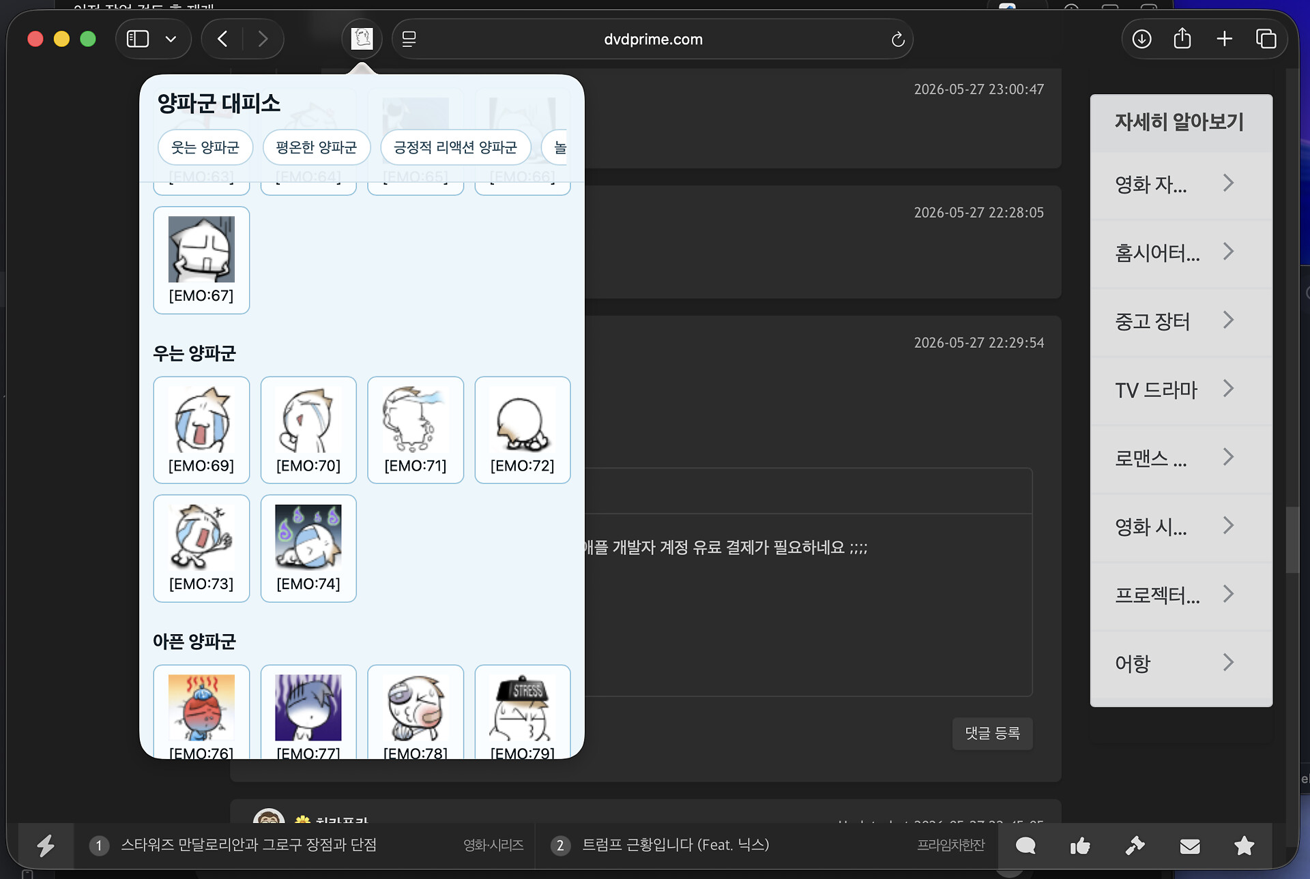
Task: Reload the current page
Action: tap(898, 40)
